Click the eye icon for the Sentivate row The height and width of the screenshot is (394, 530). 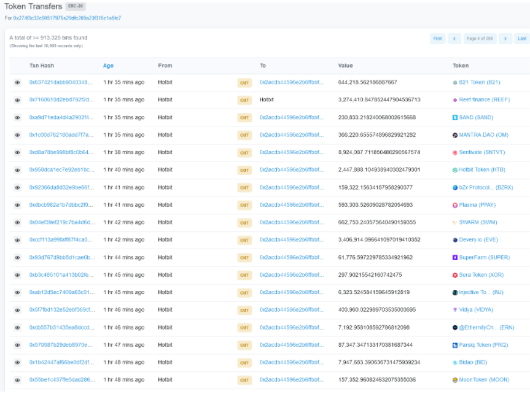tap(17, 152)
